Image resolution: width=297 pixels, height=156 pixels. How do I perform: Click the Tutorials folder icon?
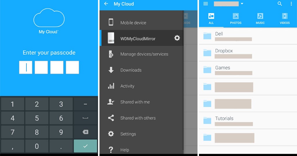(207, 120)
